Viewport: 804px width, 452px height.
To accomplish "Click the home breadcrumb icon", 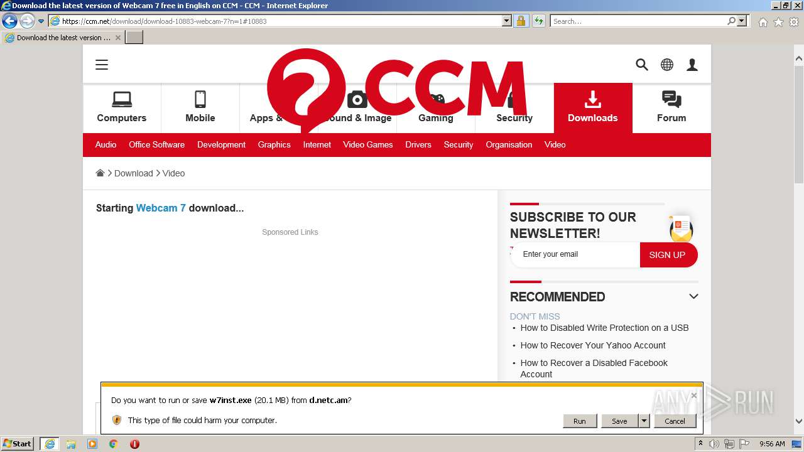I will (x=100, y=173).
